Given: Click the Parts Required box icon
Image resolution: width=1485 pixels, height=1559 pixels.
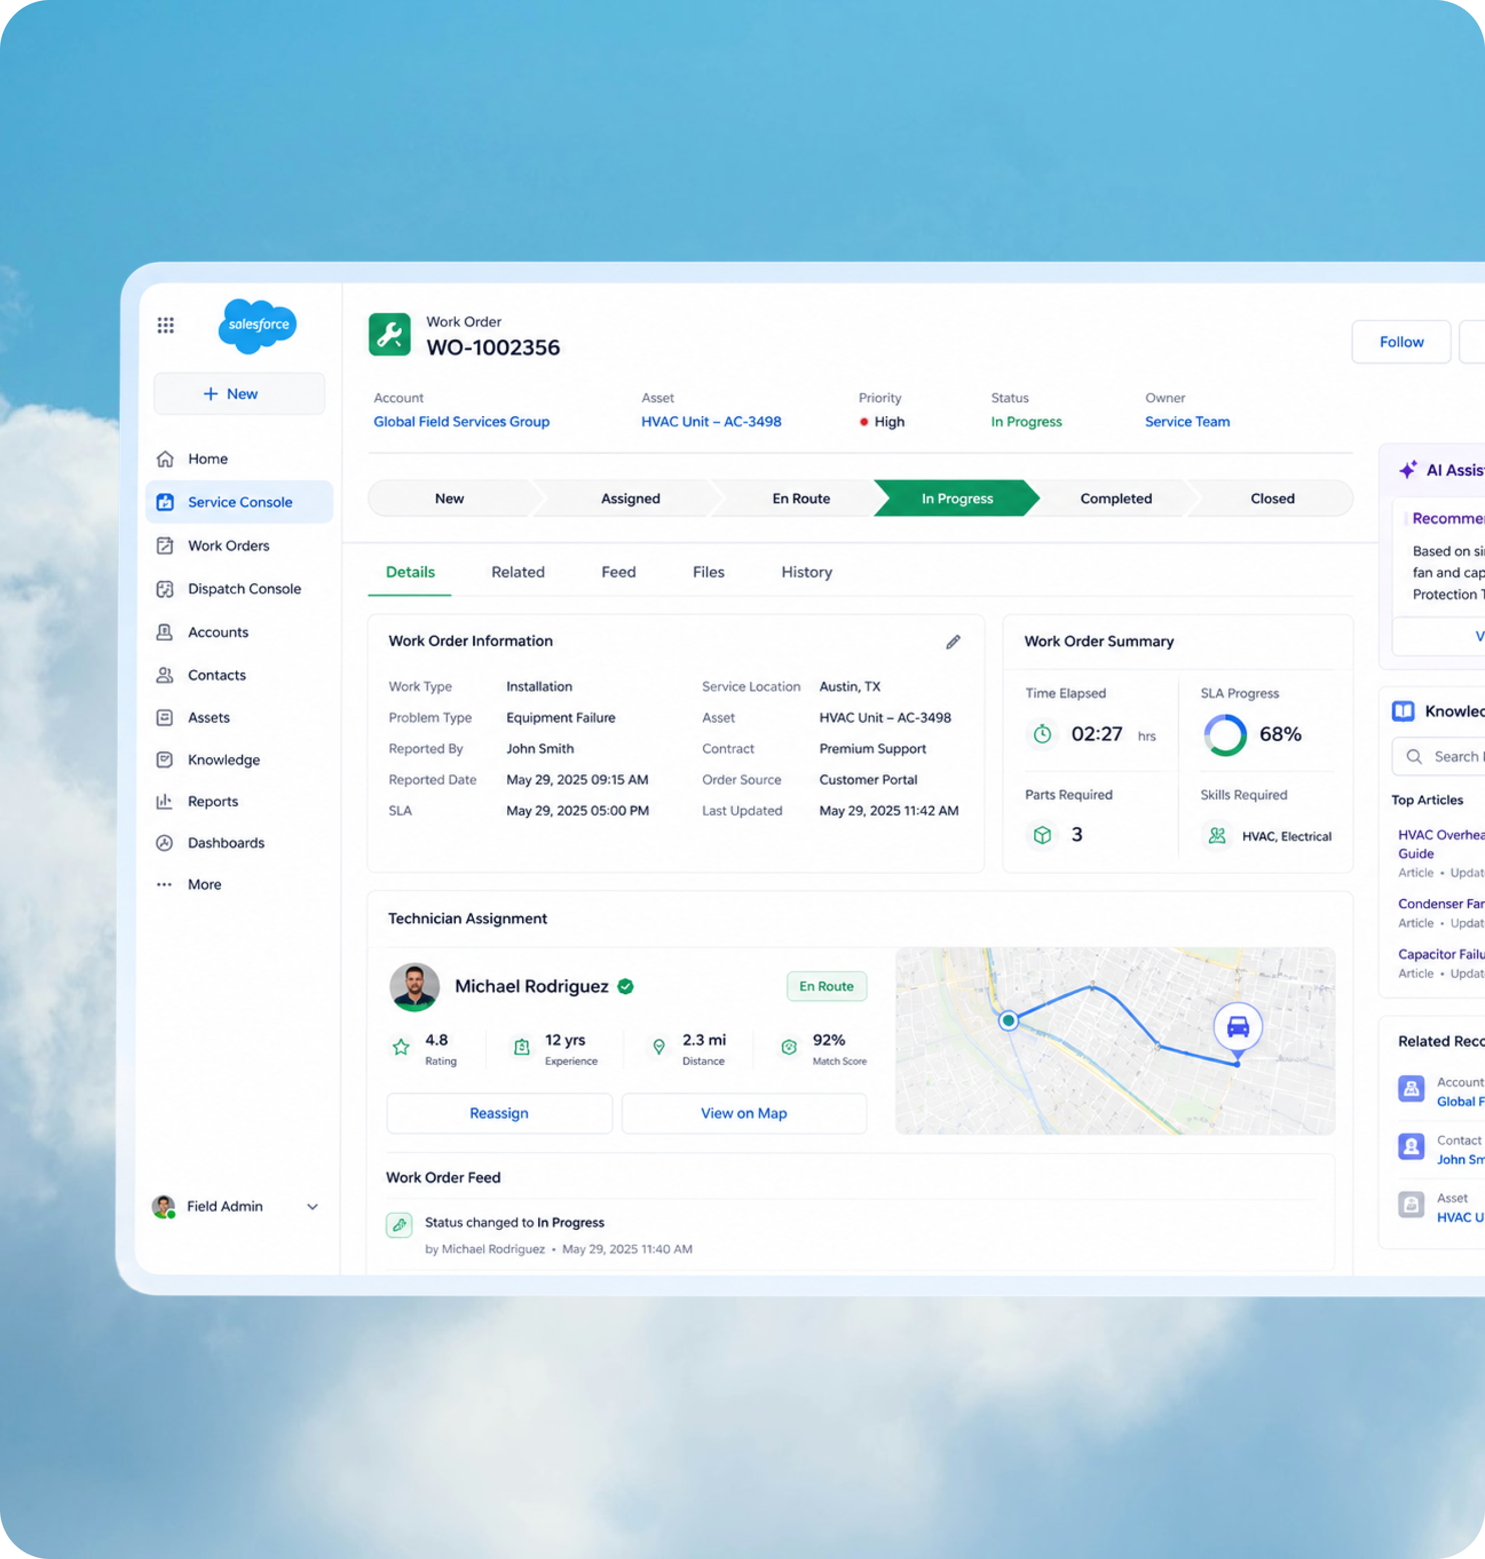Looking at the screenshot, I should (x=1043, y=835).
